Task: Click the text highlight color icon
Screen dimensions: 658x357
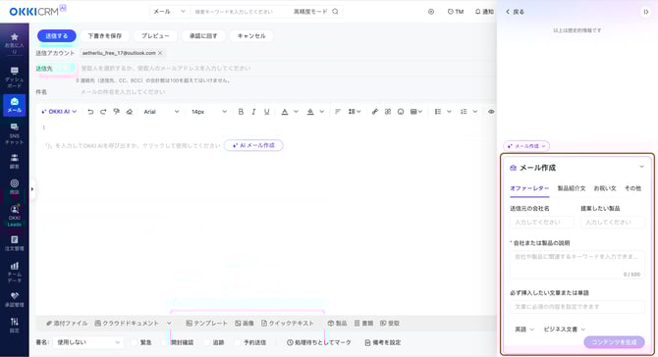Action: 310,112
